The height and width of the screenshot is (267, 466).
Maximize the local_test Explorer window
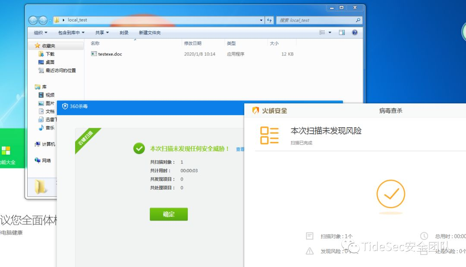click(341, 8)
